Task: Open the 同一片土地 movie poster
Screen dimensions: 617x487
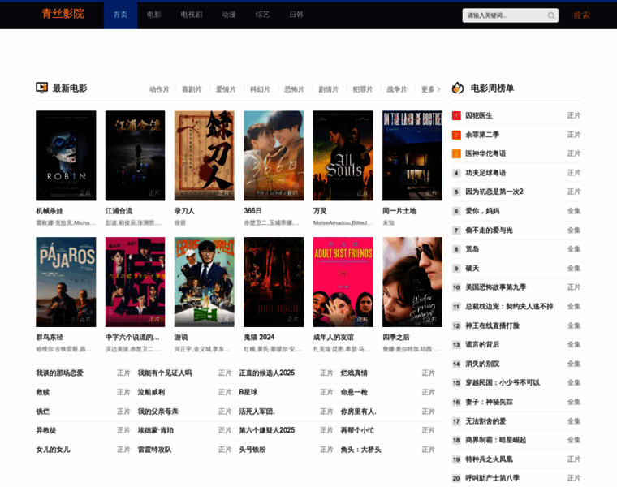Action: coord(412,155)
